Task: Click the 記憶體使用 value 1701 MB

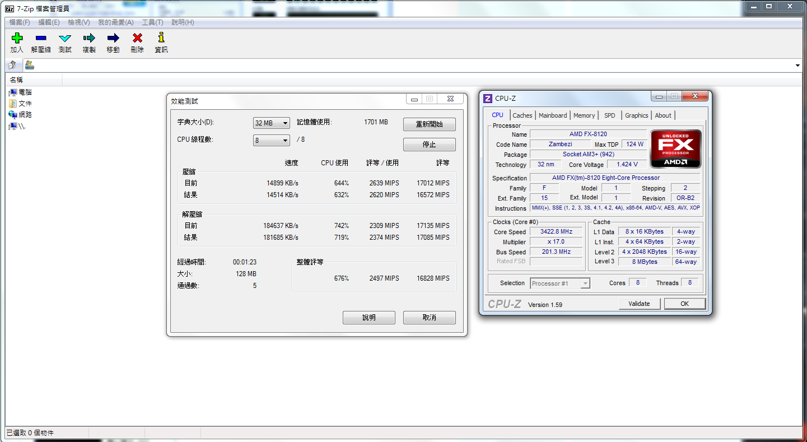Action: pyautogui.click(x=376, y=122)
